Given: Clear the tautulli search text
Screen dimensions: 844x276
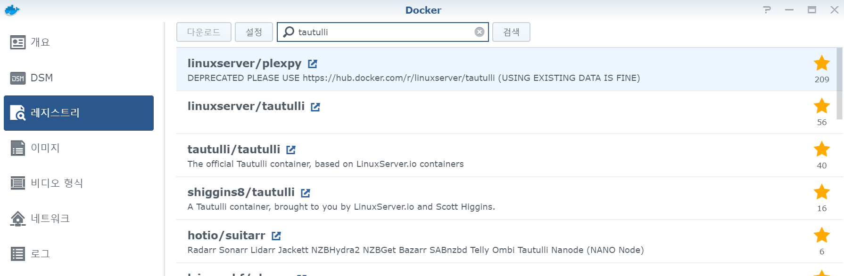Looking at the screenshot, I should (480, 32).
